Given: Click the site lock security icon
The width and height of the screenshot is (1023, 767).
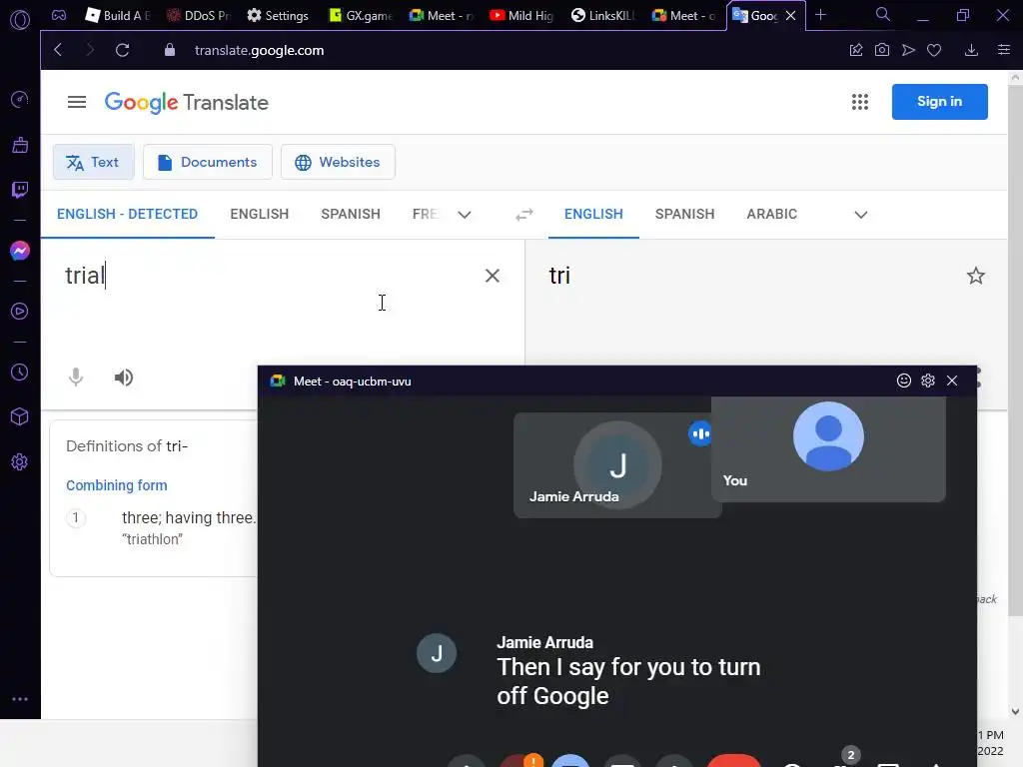Looking at the screenshot, I should tap(170, 50).
